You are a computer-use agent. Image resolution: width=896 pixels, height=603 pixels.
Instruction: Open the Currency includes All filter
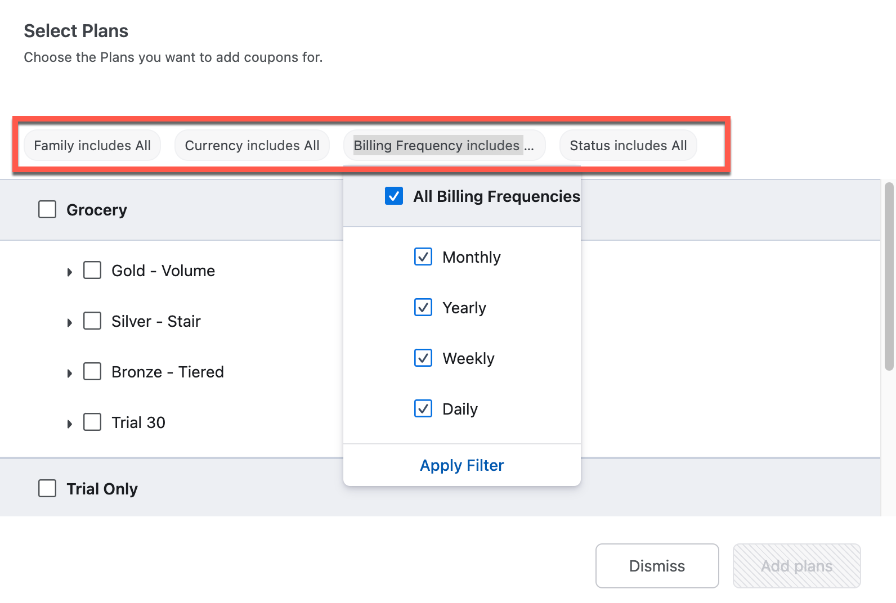click(252, 146)
